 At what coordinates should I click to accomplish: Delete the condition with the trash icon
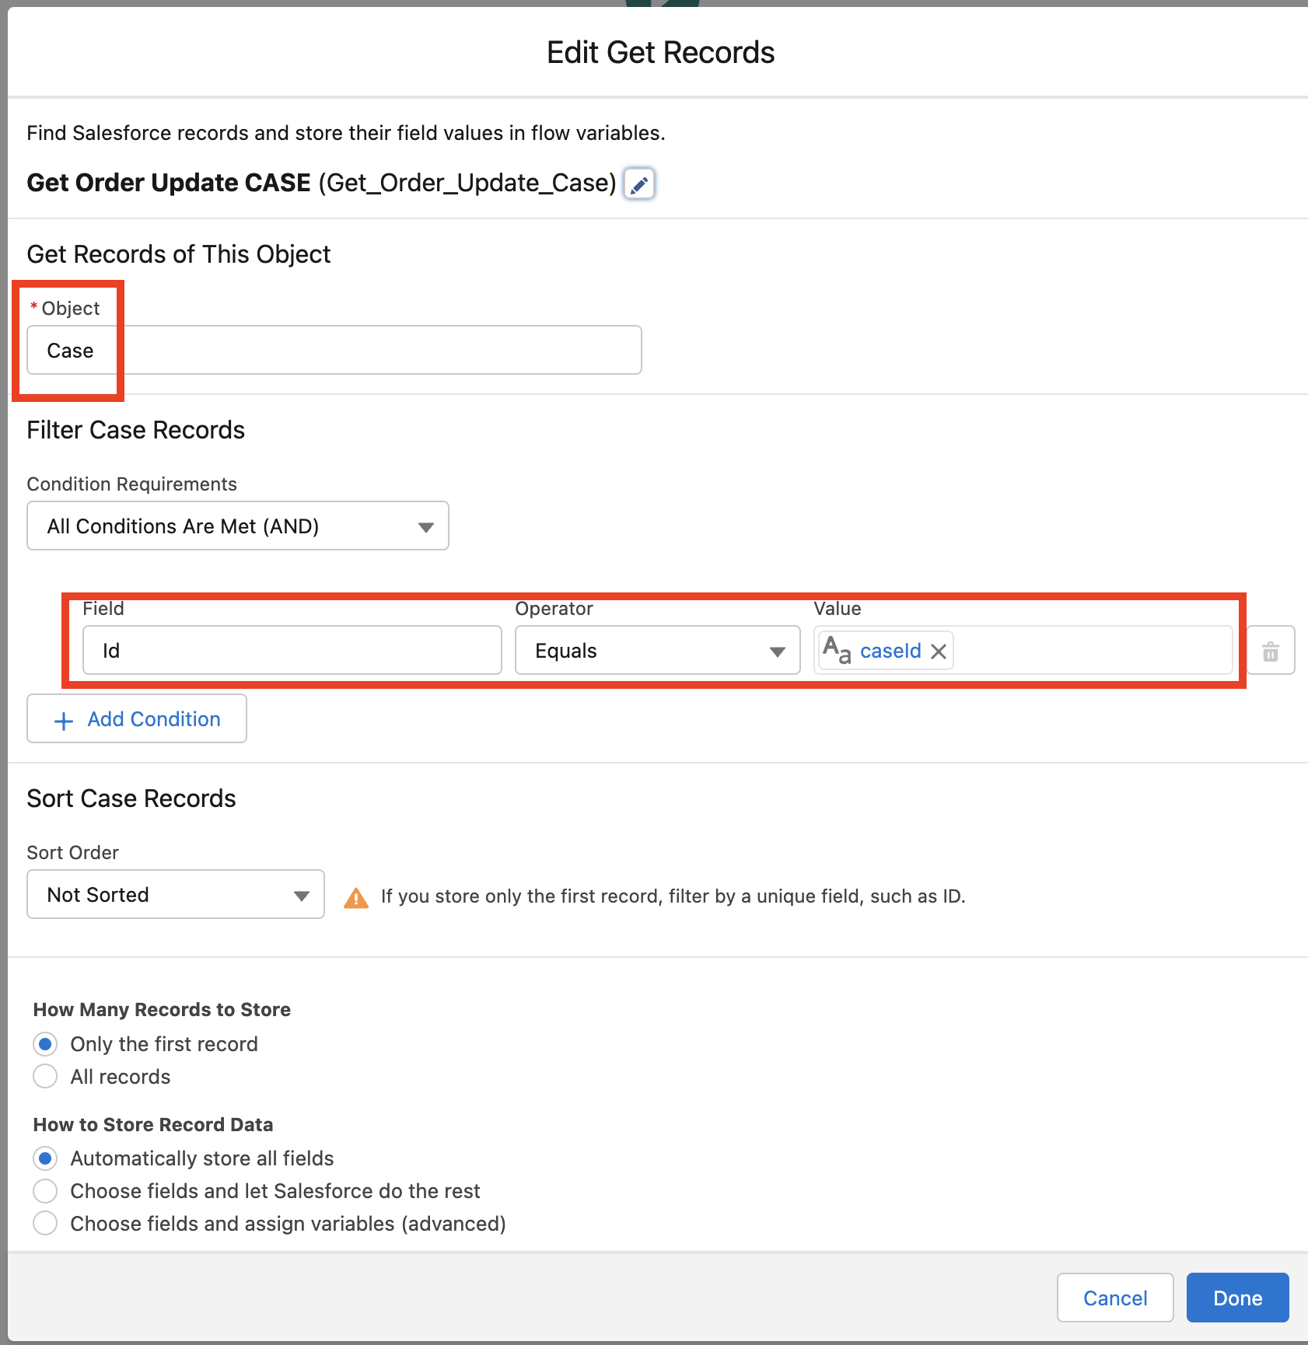(1270, 651)
